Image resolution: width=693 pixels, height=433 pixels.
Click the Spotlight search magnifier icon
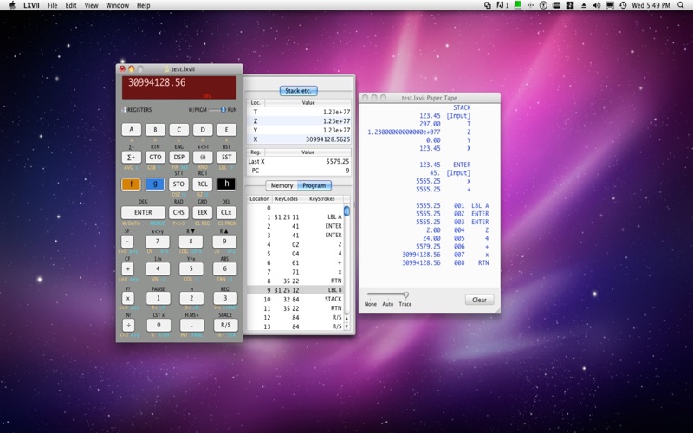coord(681,5)
